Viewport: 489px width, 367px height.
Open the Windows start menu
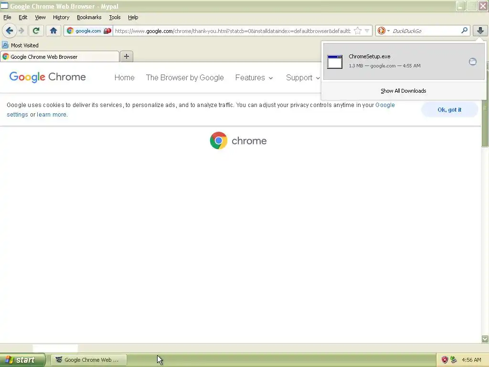tap(22, 360)
